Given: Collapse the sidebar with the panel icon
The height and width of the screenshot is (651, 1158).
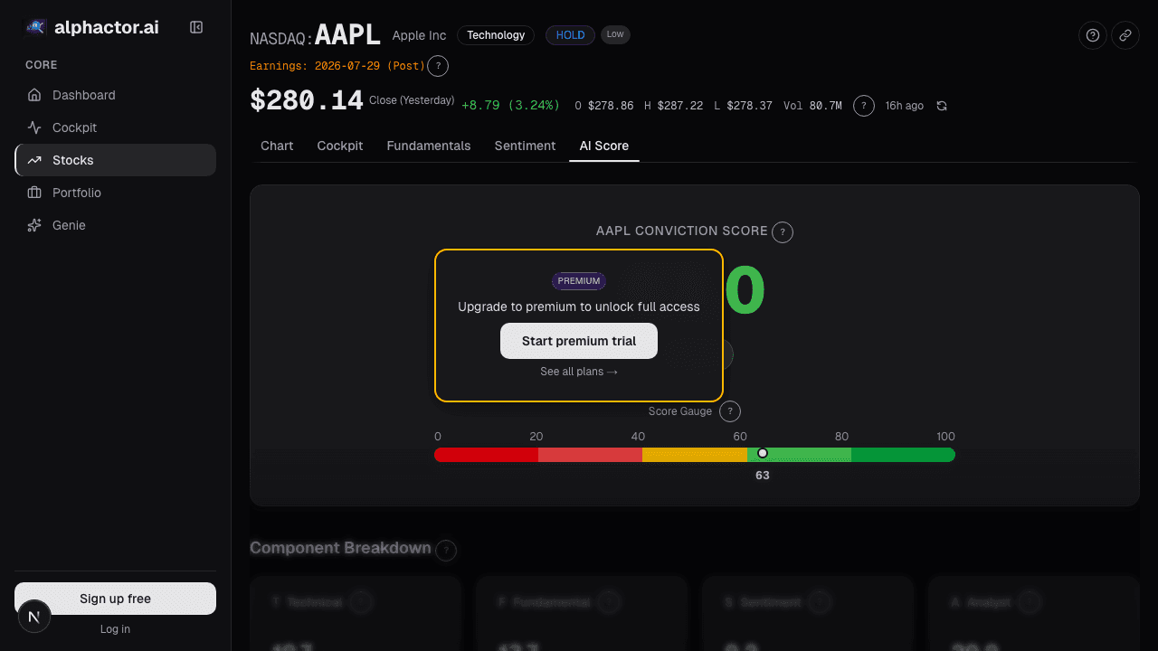Looking at the screenshot, I should 196,27.
